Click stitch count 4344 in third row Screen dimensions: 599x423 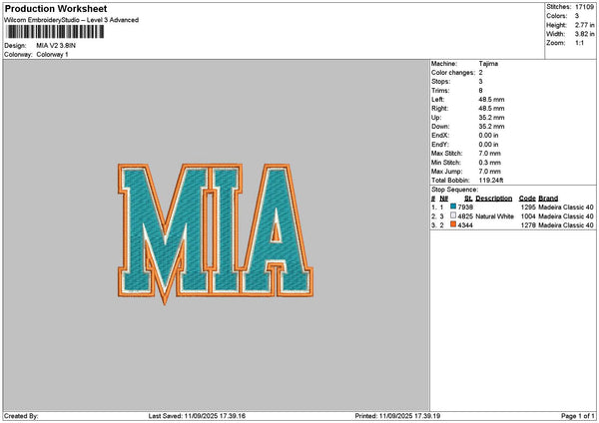coord(465,225)
